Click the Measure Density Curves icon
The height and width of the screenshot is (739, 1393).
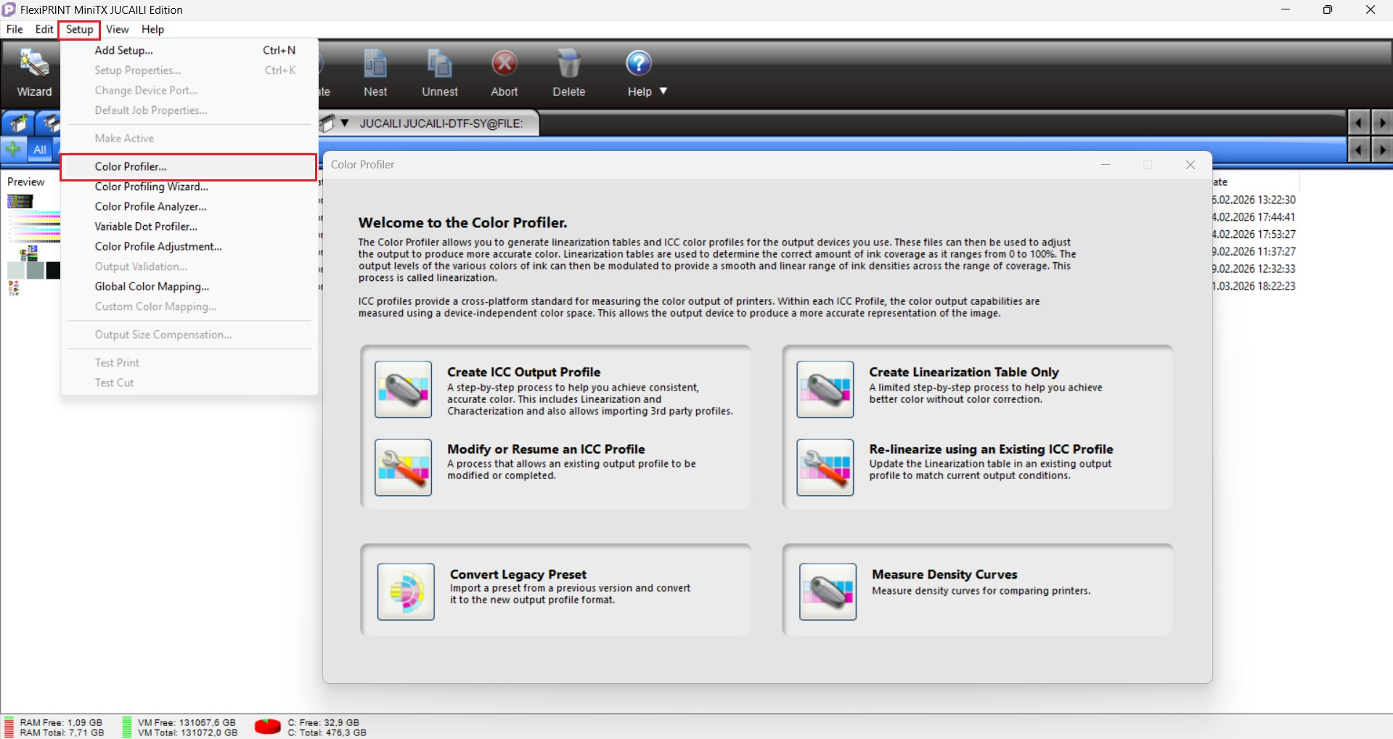click(x=828, y=592)
